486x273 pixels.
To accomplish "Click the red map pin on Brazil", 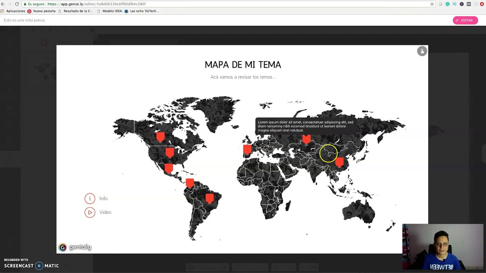I will click(210, 198).
